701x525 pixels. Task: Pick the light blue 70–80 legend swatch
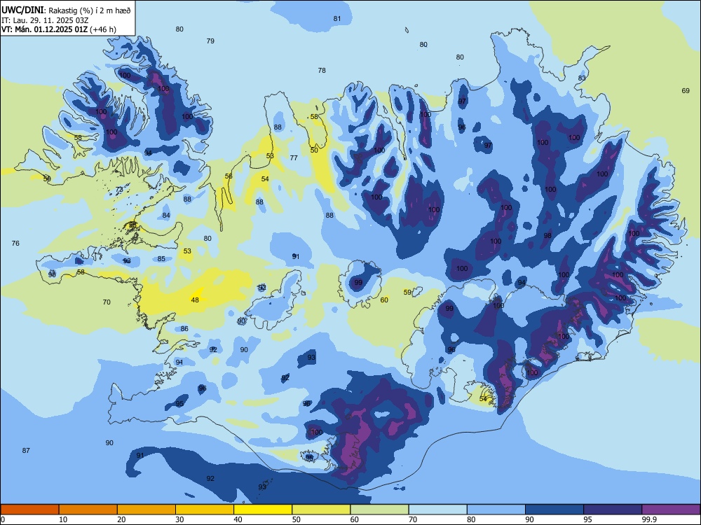437,510
